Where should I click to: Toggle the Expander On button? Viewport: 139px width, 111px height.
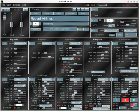(x=4, y=43)
